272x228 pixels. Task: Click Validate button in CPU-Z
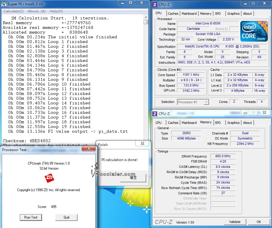(235, 222)
